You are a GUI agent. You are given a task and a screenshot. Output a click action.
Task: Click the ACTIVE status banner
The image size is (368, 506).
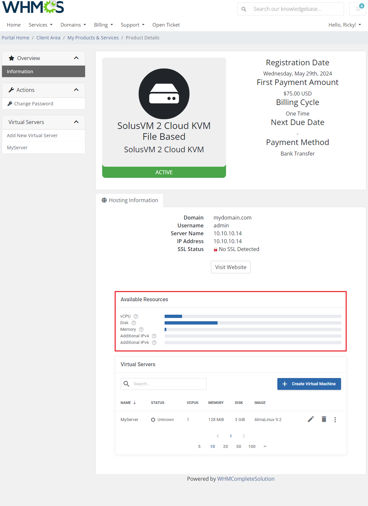(x=164, y=172)
